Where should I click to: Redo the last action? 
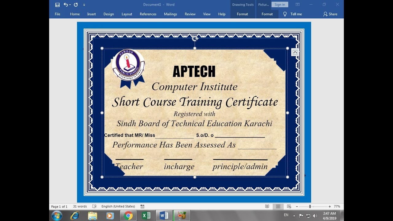[76, 5]
